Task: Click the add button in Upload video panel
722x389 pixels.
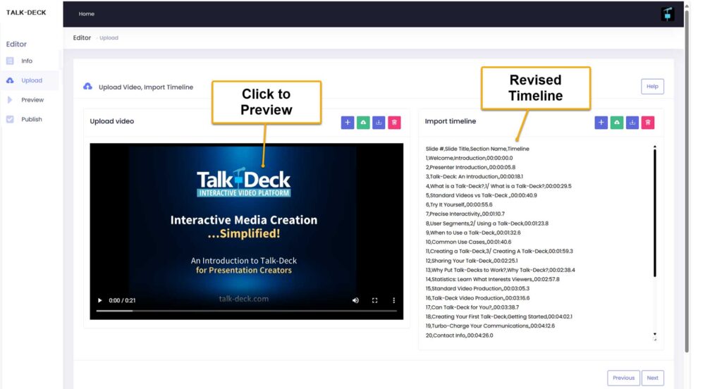Action: click(347, 123)
